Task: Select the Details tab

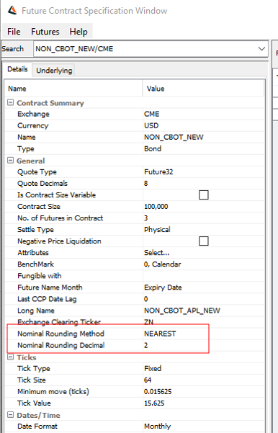Action: [17, 69]
